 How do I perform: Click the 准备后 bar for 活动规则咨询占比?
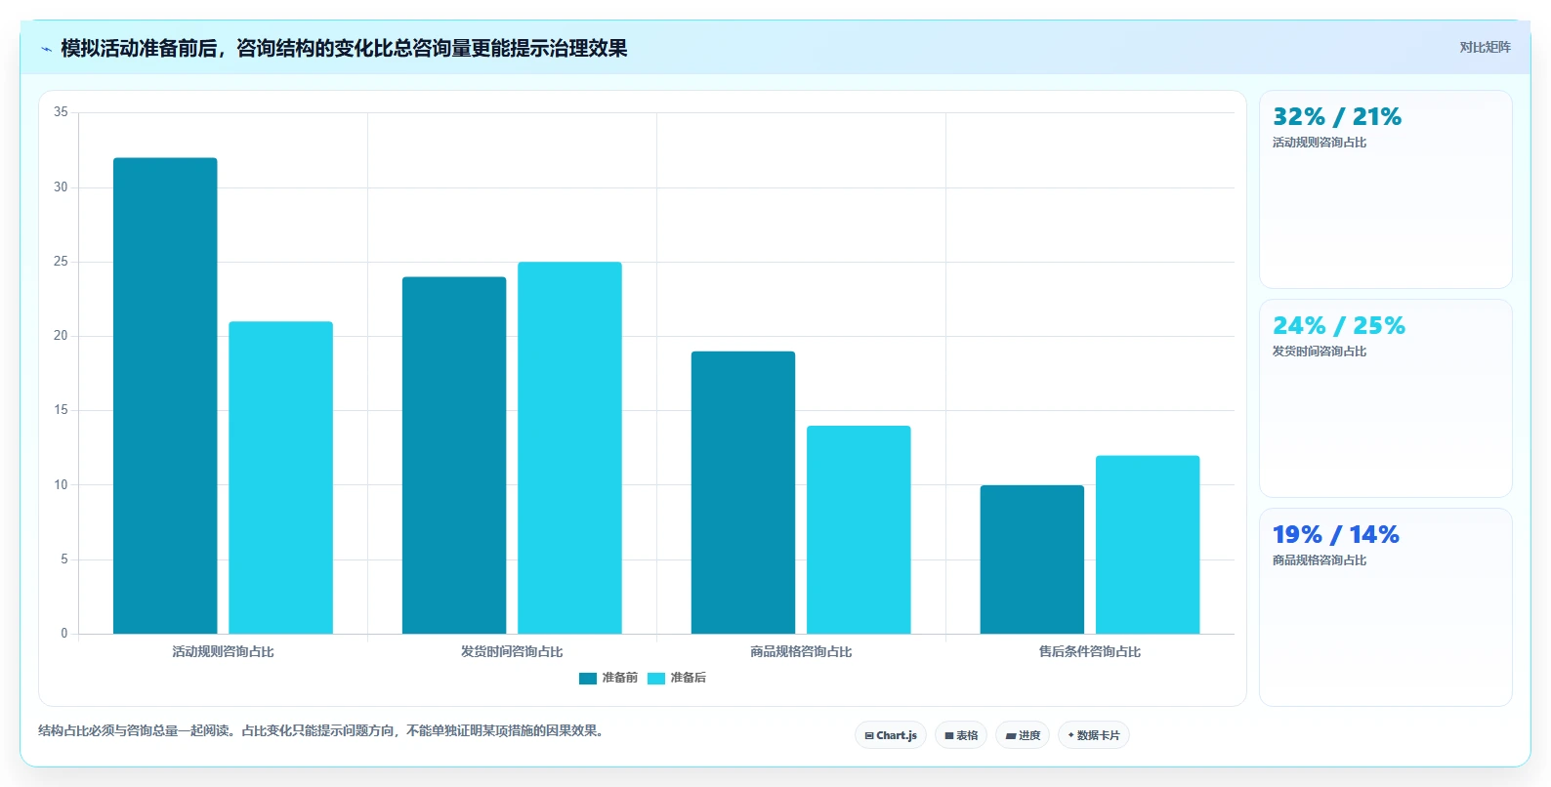[x=280, y=477]
